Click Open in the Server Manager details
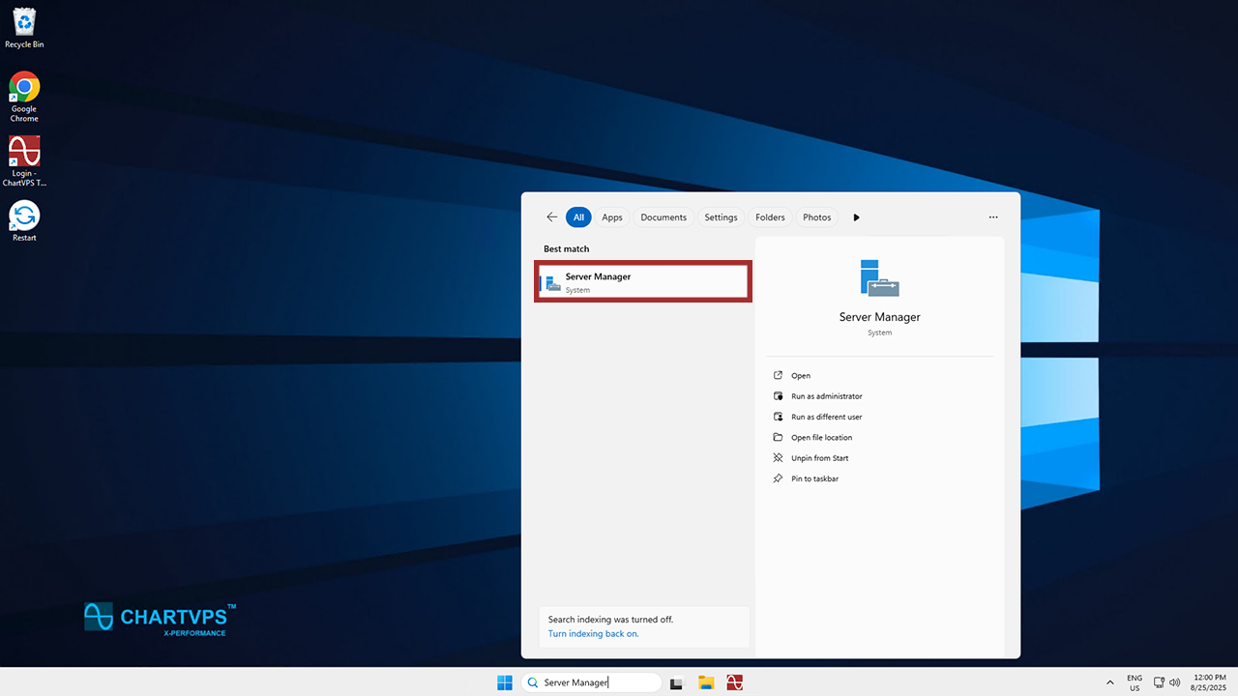 (x=800, y=376)
